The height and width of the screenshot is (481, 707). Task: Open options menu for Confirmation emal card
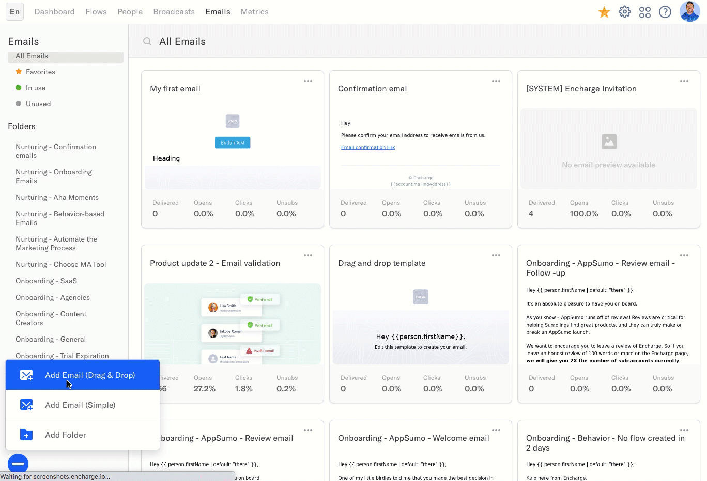(x=496, y=81)
